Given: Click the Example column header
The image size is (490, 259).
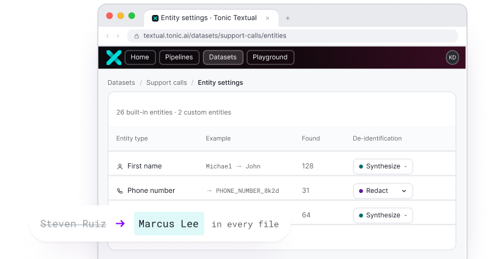Looking at the screenshot, I should 218,138.
